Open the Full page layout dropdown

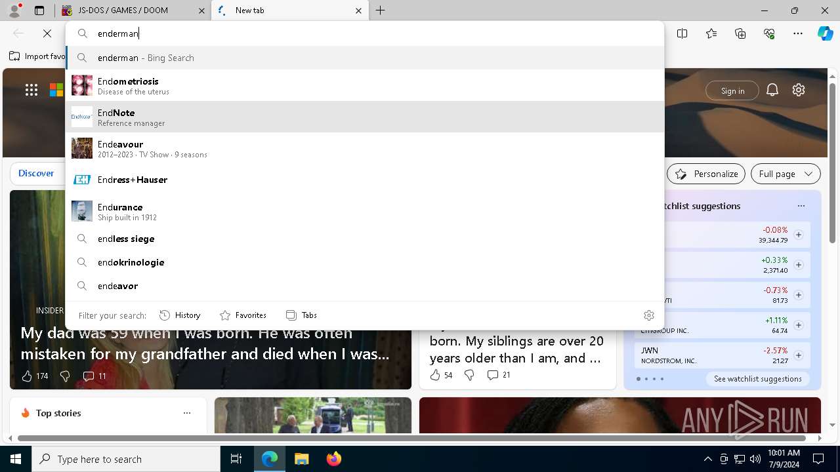click(786, 174)
